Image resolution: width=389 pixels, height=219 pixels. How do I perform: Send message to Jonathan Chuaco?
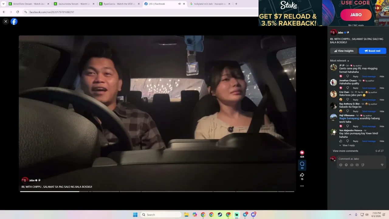369,88
